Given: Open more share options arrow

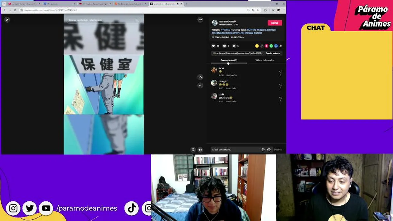Looking at the screenshot, I should pyautogui.click(x=281, y=46).
